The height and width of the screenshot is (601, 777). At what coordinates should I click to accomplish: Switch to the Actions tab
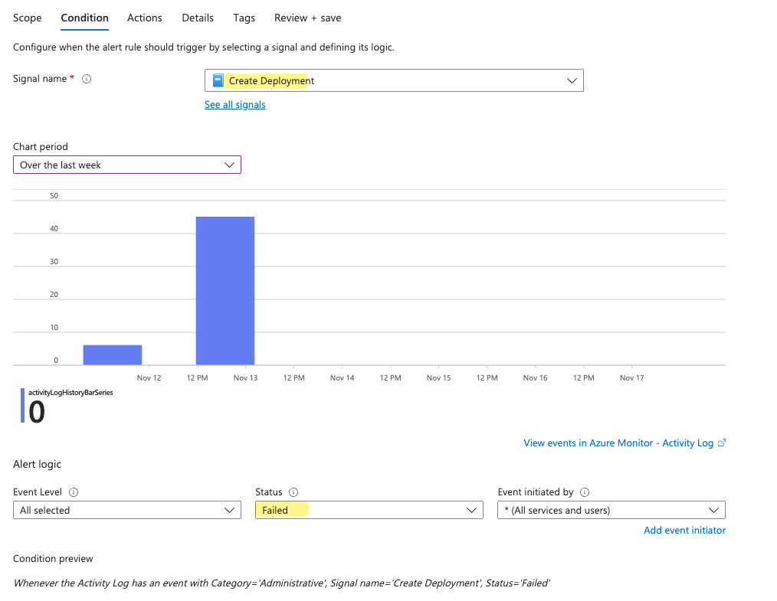point(145,18)
